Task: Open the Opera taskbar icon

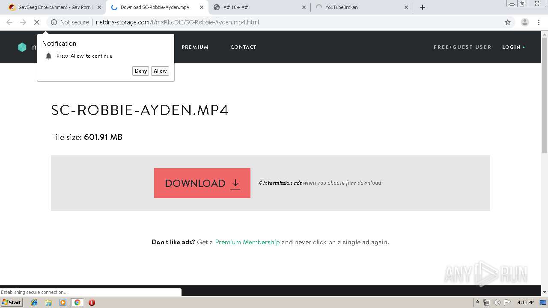Action: point(92,302)
